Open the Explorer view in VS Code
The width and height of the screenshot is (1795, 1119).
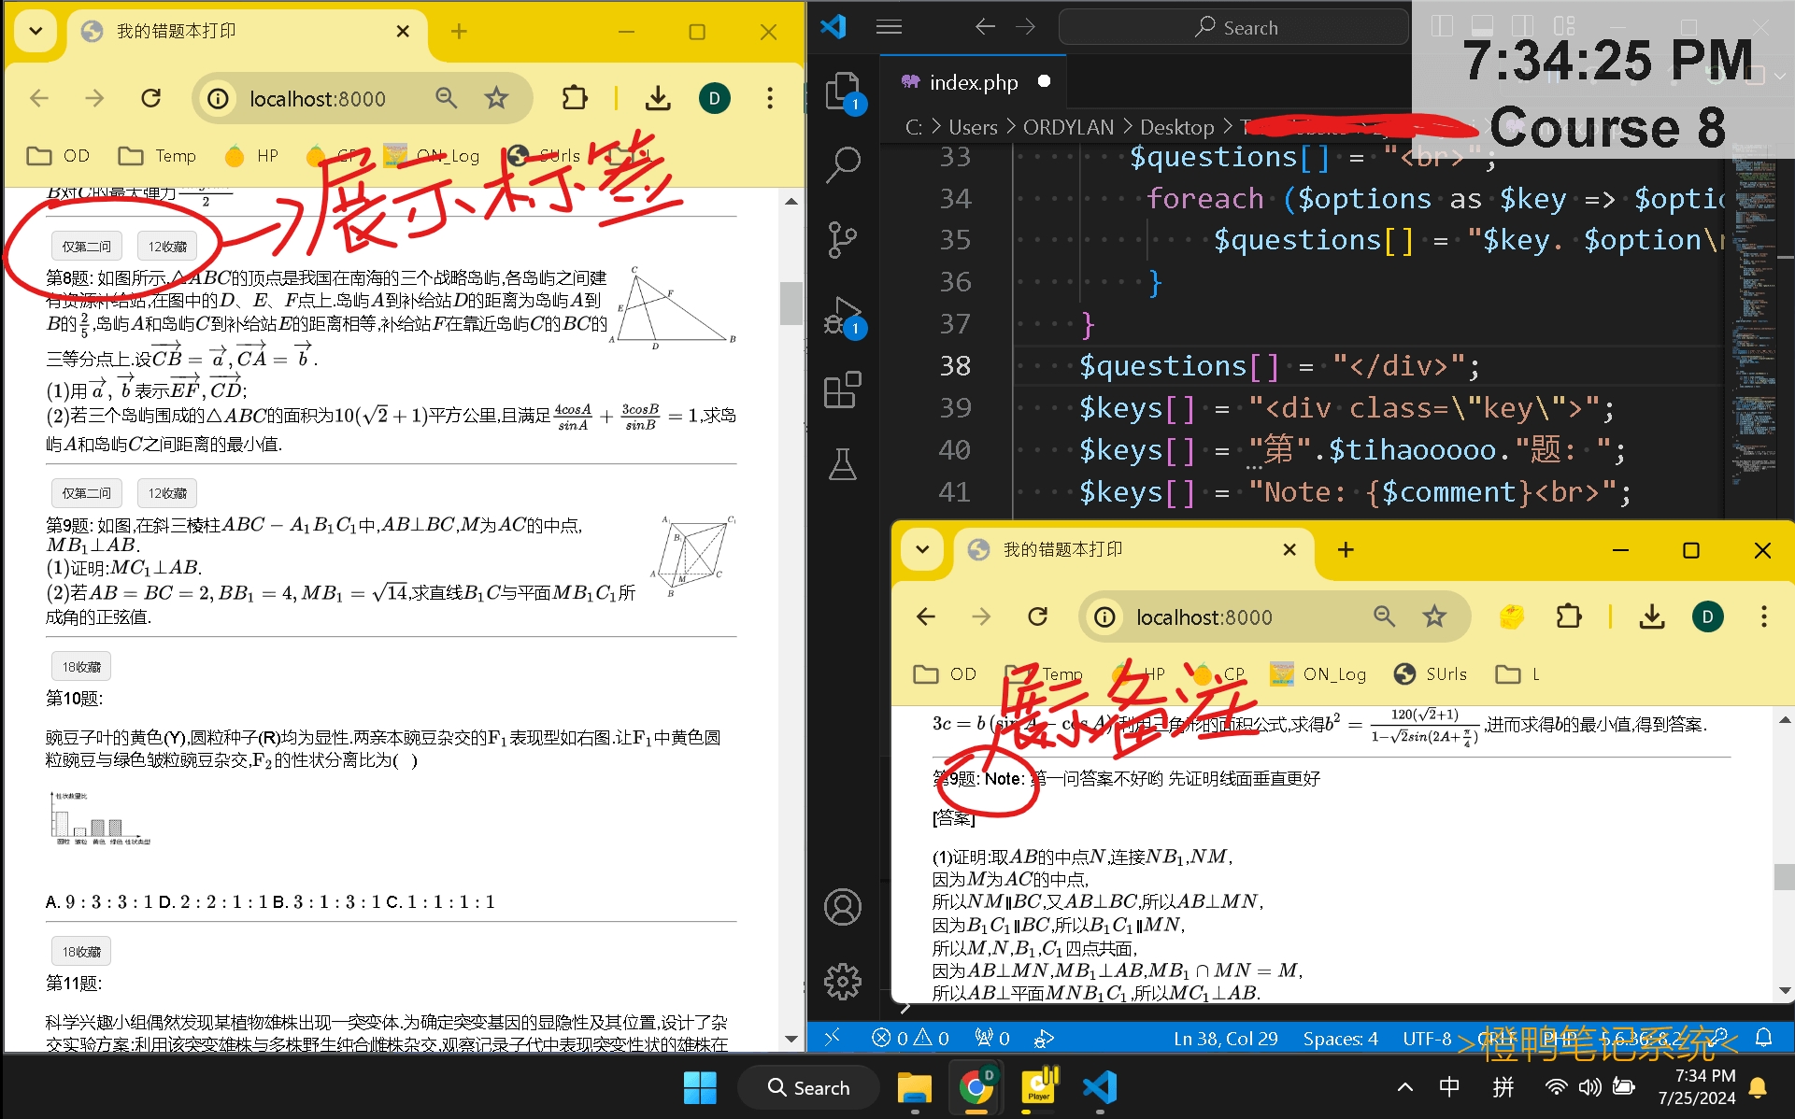(842, 91)
